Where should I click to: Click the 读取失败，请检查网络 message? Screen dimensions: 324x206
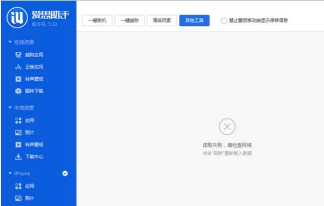(227, 145)
